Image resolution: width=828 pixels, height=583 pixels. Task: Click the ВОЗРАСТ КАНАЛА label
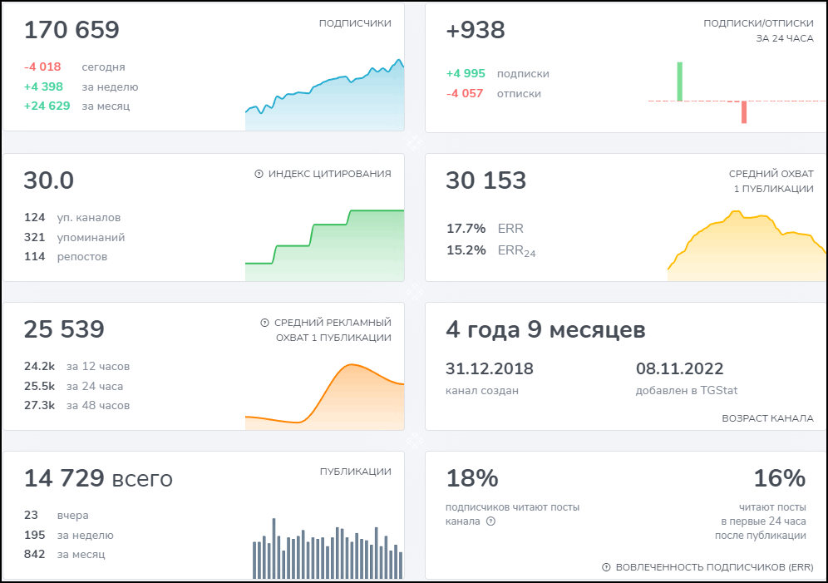pyautogui.click(x=768, y=418)
